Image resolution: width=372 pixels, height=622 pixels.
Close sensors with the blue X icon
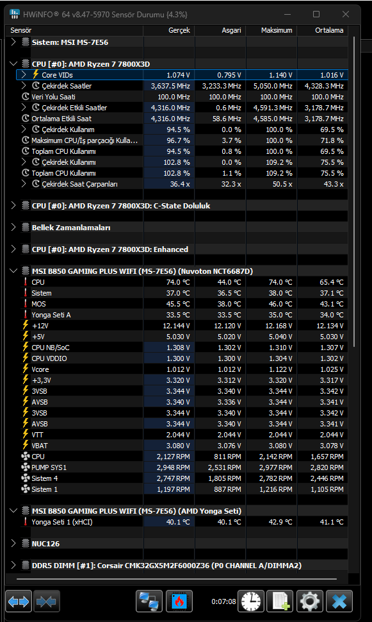339,601
